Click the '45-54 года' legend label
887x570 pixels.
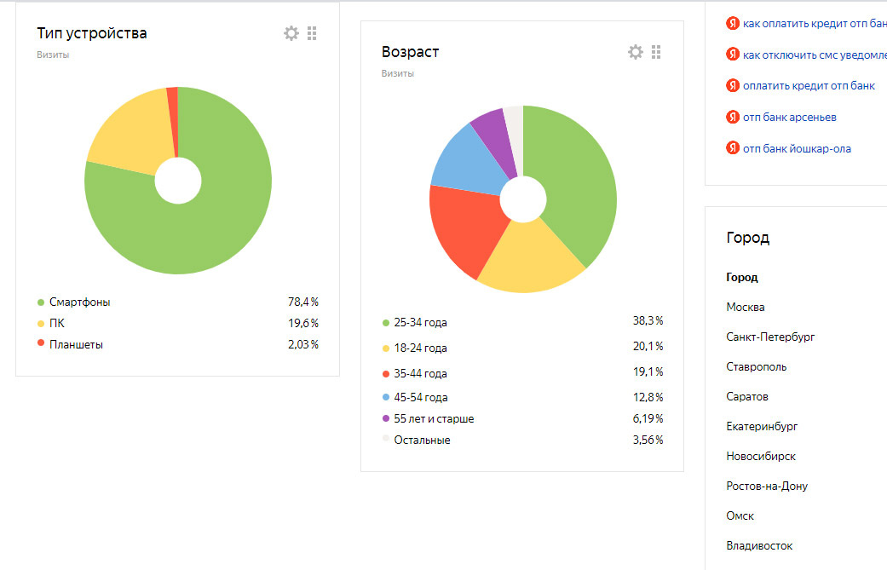point(421,397)
